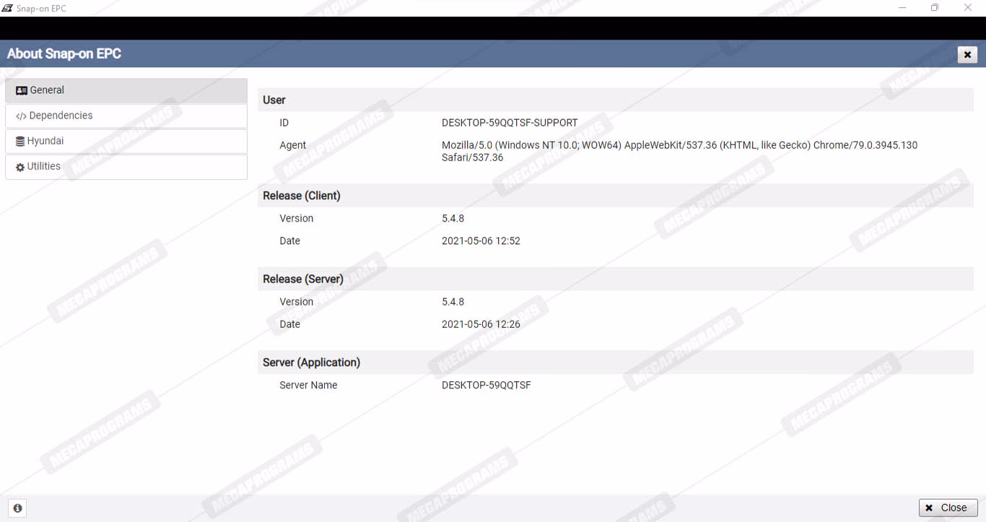986x522 pixels.
Task: Click the ID card icon beside General
Action: click(21, 91)
